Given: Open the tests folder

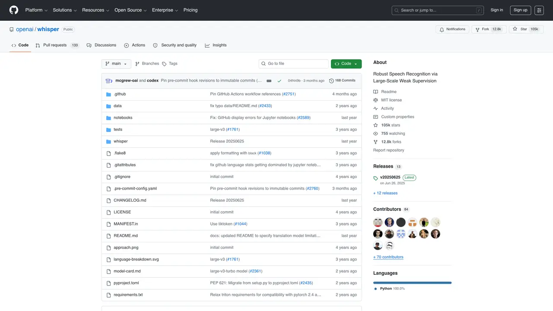Looking at the screenshot, I should point(118,130).
